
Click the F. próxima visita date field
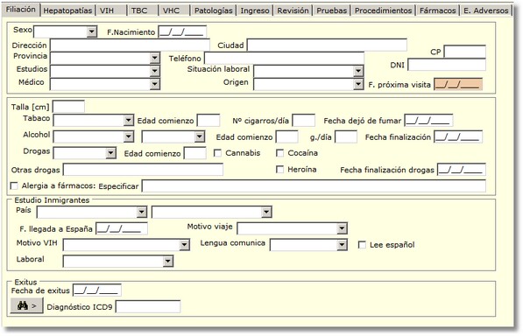(458, 84)
